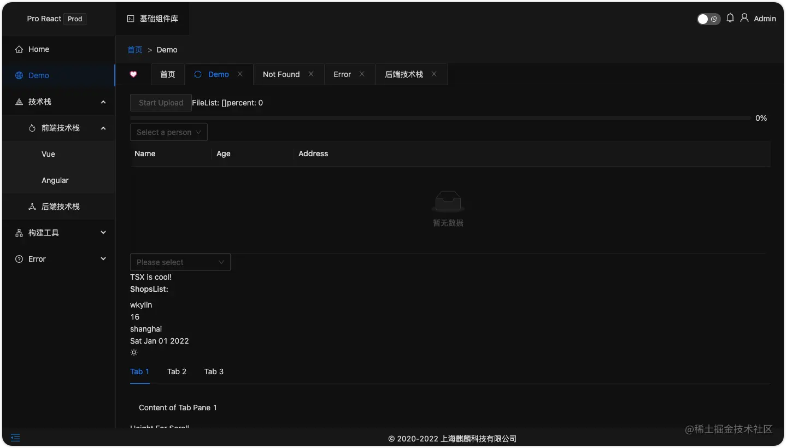Click the reload icon on the Demo tab
Image resolution: width=786 pixels, height=448 pixels.
198,74
